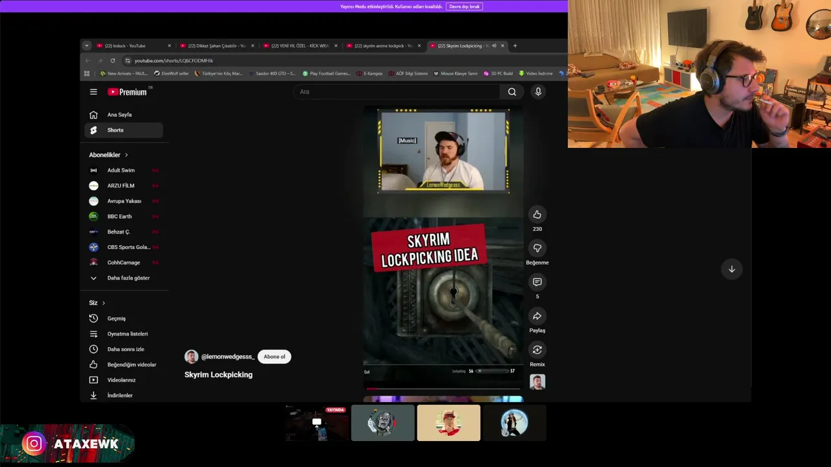Open channel avatar below Remix

537,382
